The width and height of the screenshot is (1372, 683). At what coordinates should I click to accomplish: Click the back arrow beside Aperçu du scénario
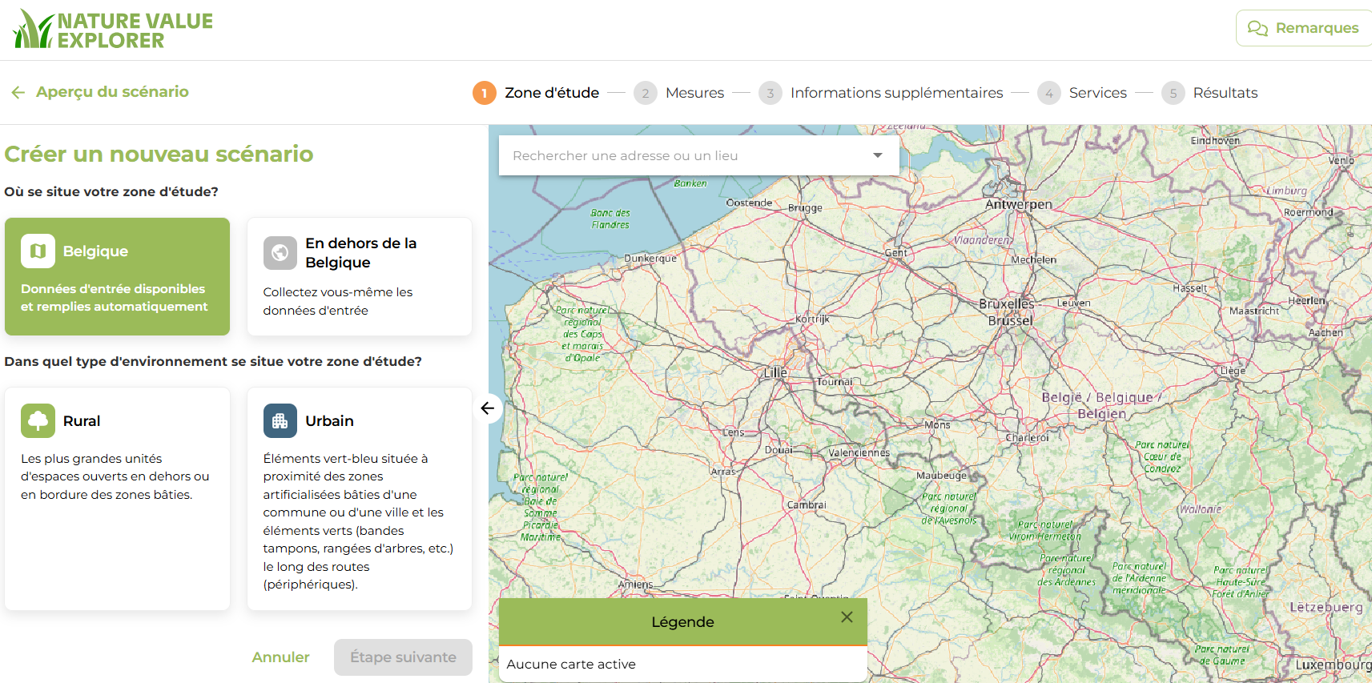(18, 93)
